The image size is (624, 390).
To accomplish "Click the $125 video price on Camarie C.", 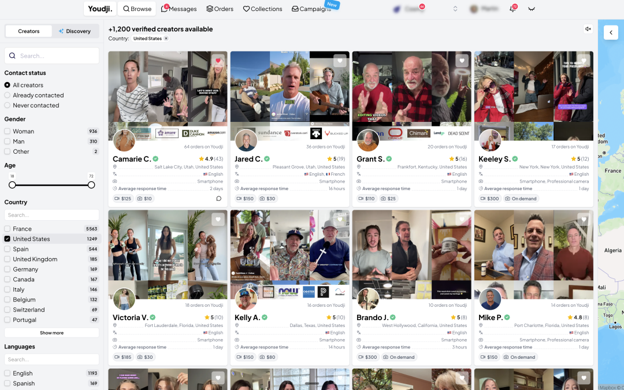I will [122, 199].
